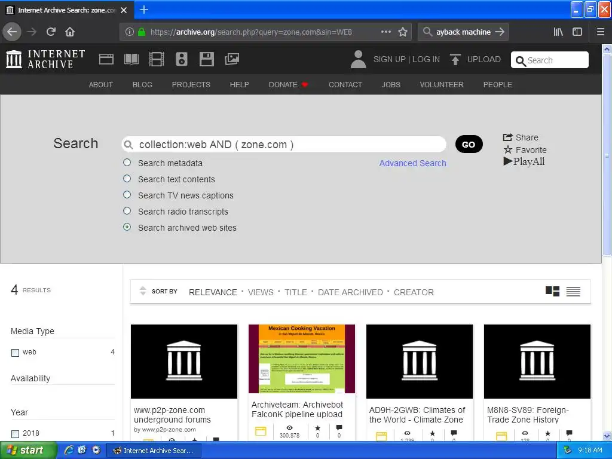Sort results by TITLE
This screenshot has height=459, width=612.
pyautogui.click(x=296, y=292)
